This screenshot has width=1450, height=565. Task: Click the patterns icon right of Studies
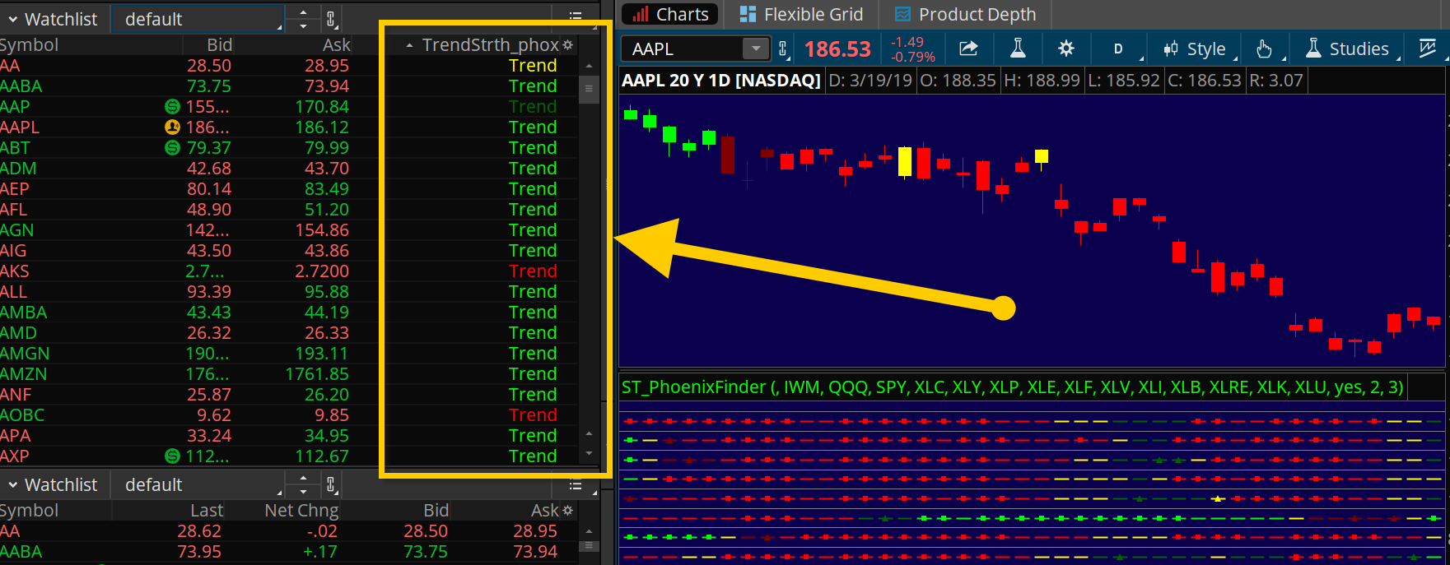pyautogui.click(x=1428, y=49)
